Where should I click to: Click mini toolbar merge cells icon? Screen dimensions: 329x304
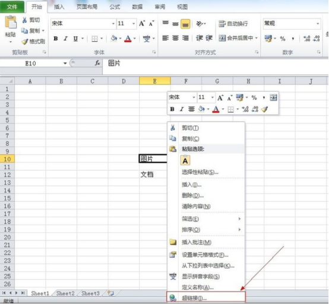[273, 98]
